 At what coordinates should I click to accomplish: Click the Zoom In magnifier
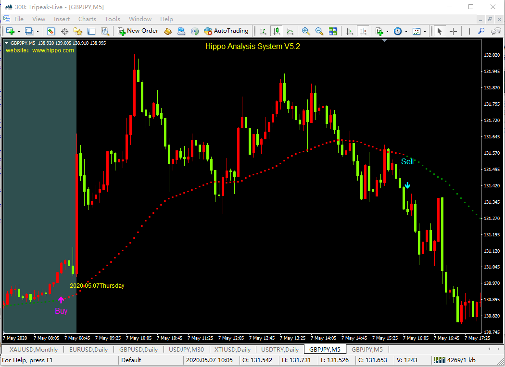pos(305,31)
